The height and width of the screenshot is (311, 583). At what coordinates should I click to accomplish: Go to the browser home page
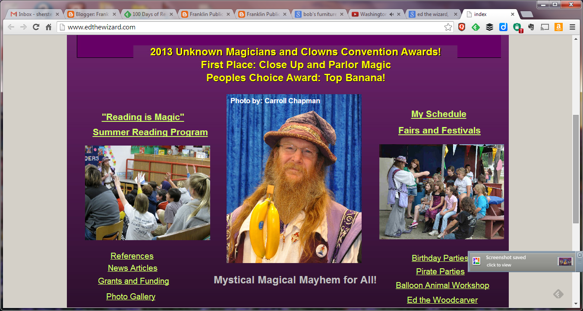click(48, 27)
